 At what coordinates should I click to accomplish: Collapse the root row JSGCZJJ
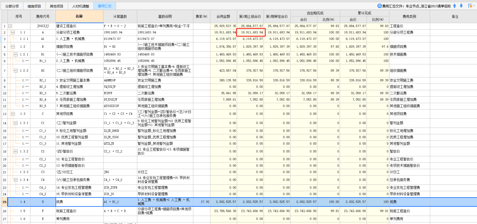point(10,26)
